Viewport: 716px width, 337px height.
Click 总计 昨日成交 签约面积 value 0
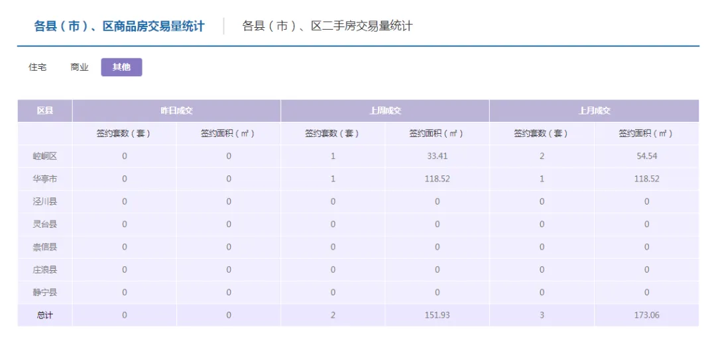point(228,315)
